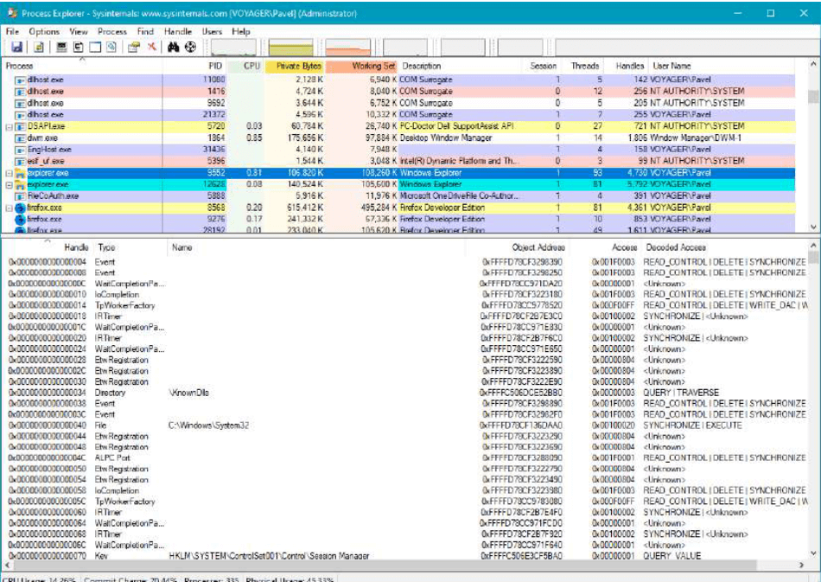Click the process list vertical scrollbar
This screenshot has width=821, height=582.
click(813, 145)
